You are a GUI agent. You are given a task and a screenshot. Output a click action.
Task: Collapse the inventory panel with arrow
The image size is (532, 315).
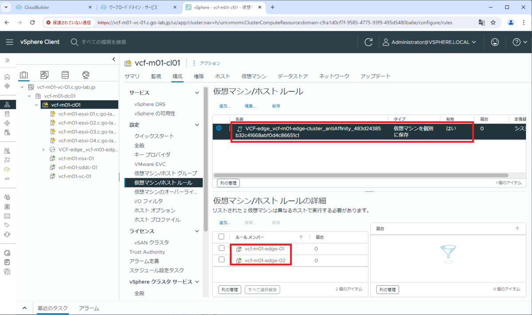click(x=113, y=59)
